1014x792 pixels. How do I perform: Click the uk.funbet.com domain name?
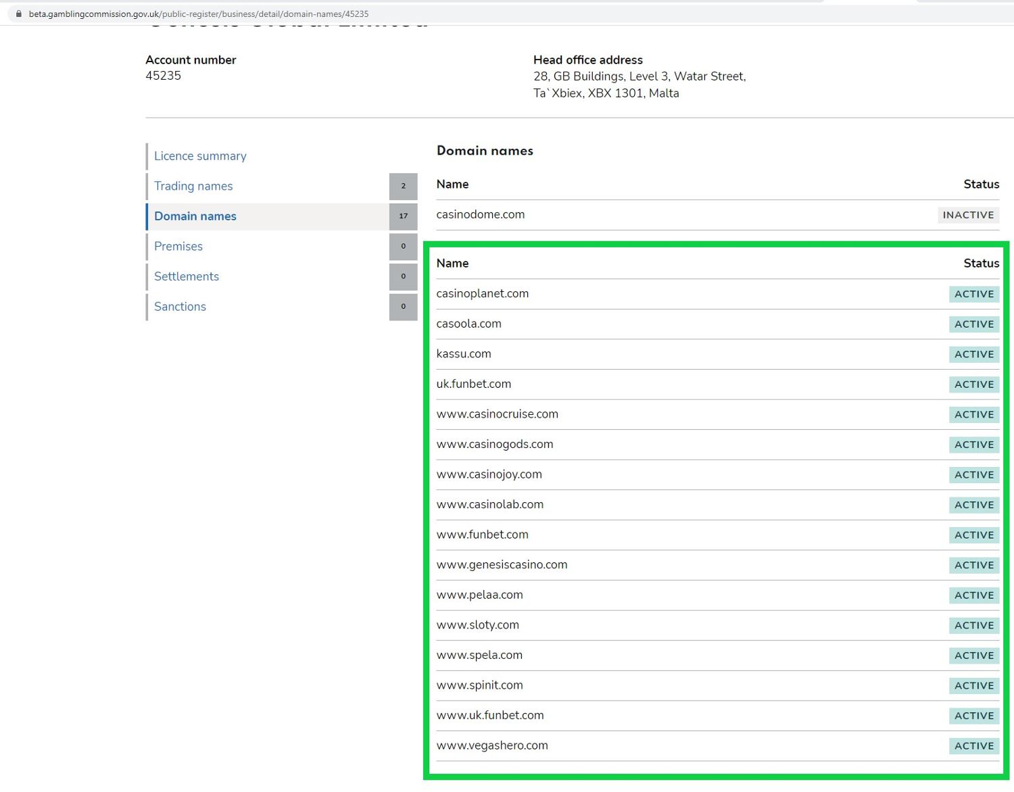tap(473, 384)
